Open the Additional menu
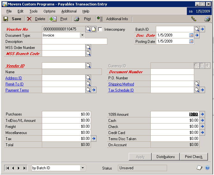This screenshot has height=175, width=214. click(x=69, y=11)
